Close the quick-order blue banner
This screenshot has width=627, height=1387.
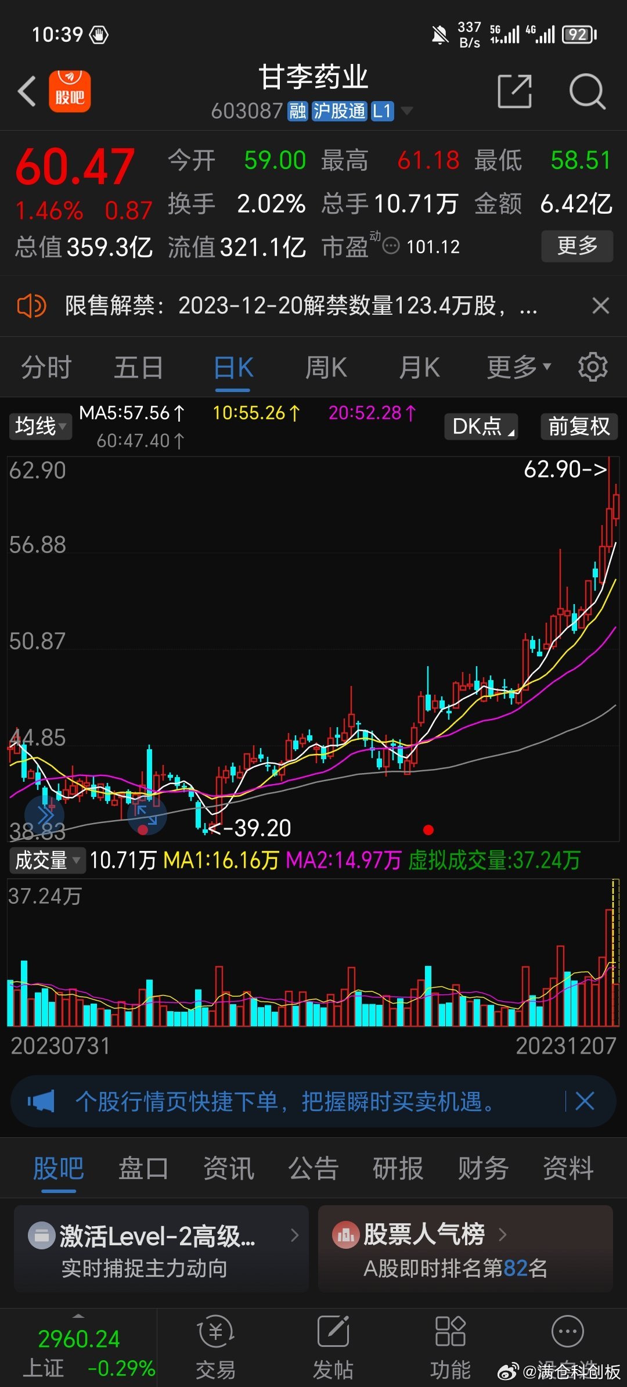pyautogui.click(x=585, y=1101)
